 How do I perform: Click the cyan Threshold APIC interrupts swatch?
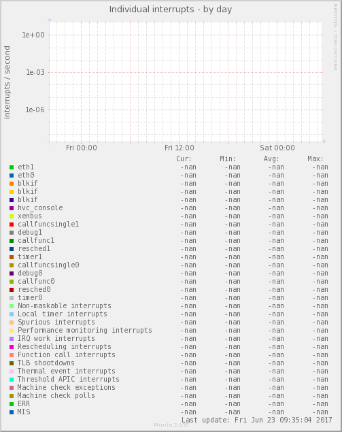(12, 380)
